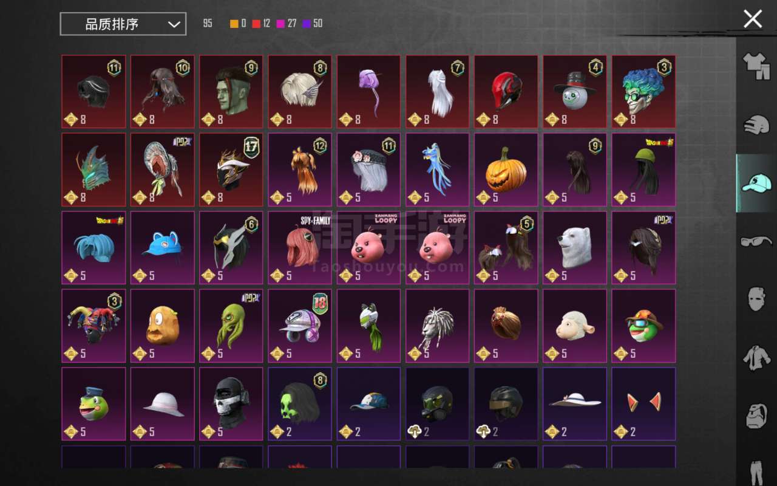Screen dimensions: 777x486
Task: Filter by red quality count 12
Action: [261, 24]
